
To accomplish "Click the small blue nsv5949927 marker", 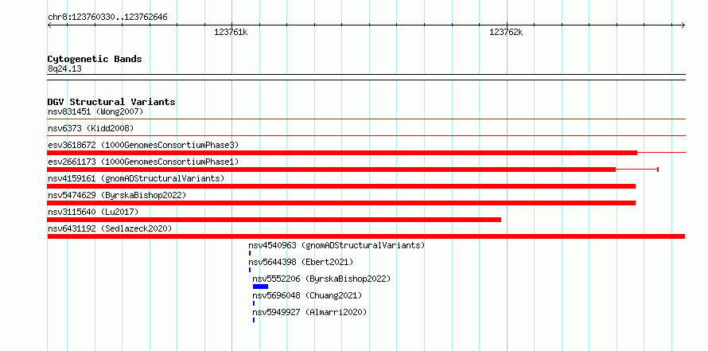I will click(x=254, y=320).
